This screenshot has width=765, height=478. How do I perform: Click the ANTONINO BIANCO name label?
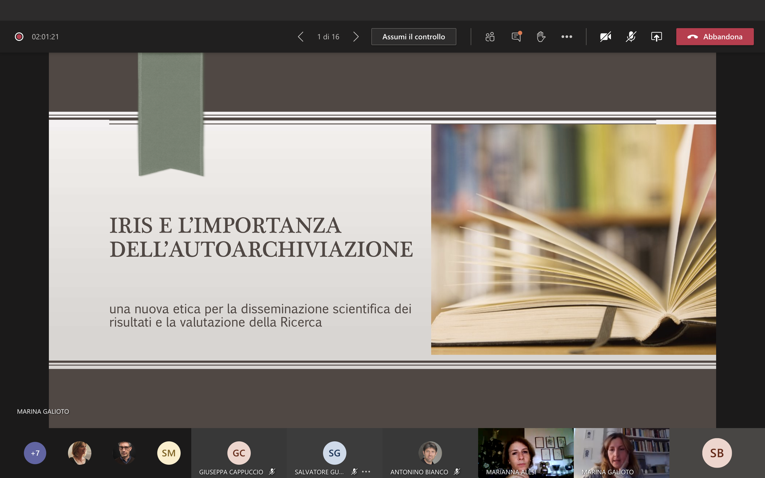pos(419,472)
